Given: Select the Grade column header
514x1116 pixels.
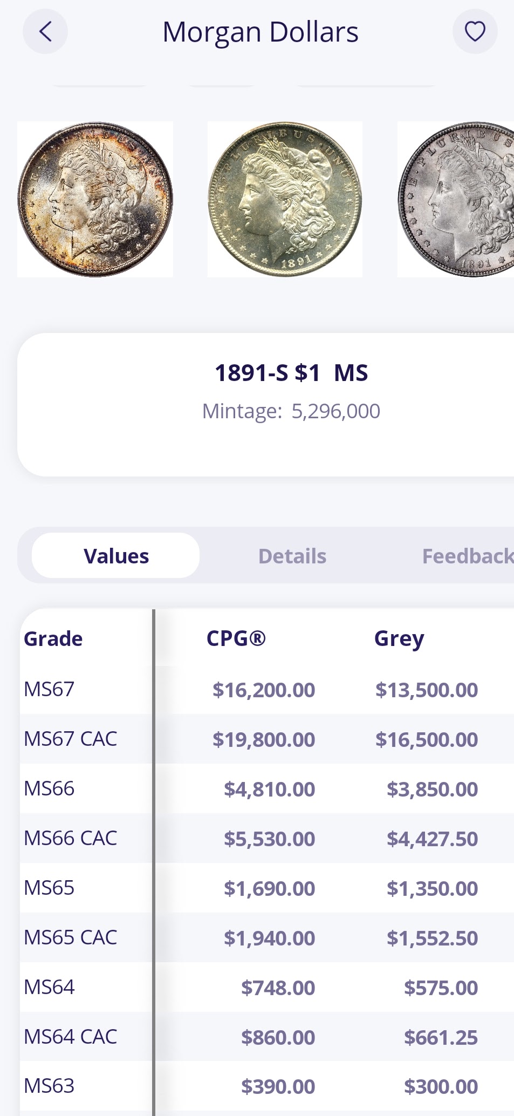Looking at the screenshot, I should tap(53, 638).
